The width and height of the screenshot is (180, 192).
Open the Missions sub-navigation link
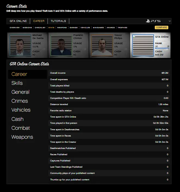pos(27,28)
